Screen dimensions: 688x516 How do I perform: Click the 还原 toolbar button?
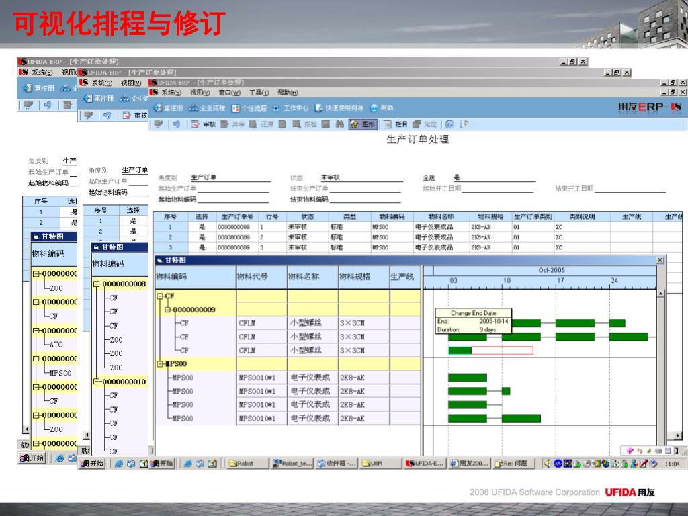pyautogui.click(x=262, y=124)
